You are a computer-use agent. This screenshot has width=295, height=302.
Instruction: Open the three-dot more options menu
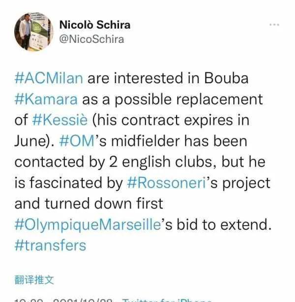(x=274, y=25)
